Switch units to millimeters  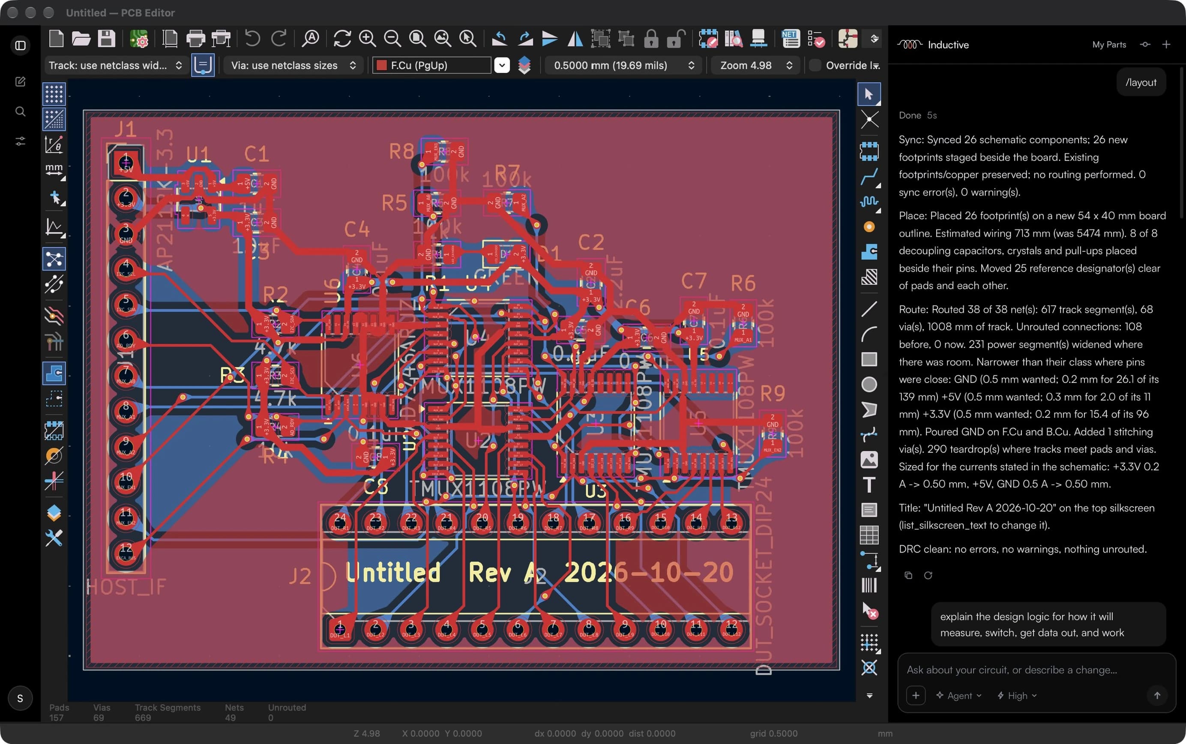[54, 171]
